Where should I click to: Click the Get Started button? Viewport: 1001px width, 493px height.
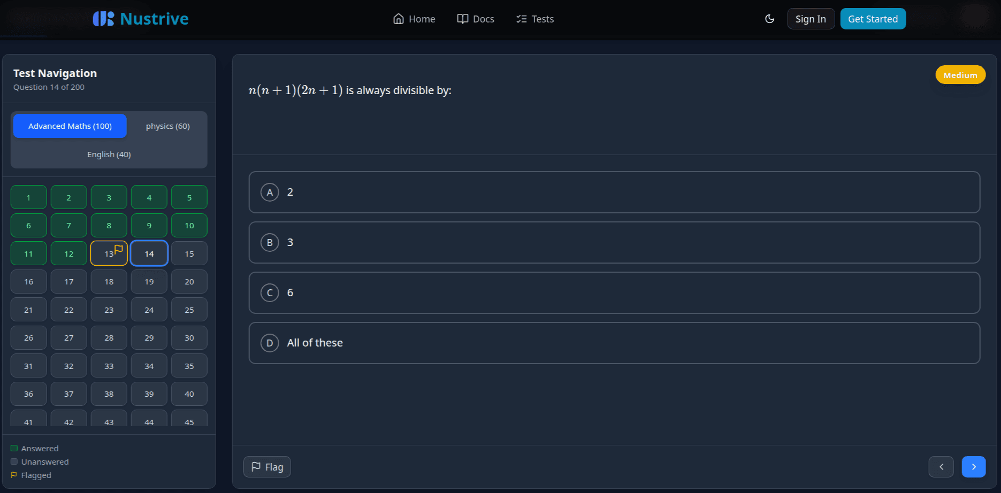[x=873, y=19]
